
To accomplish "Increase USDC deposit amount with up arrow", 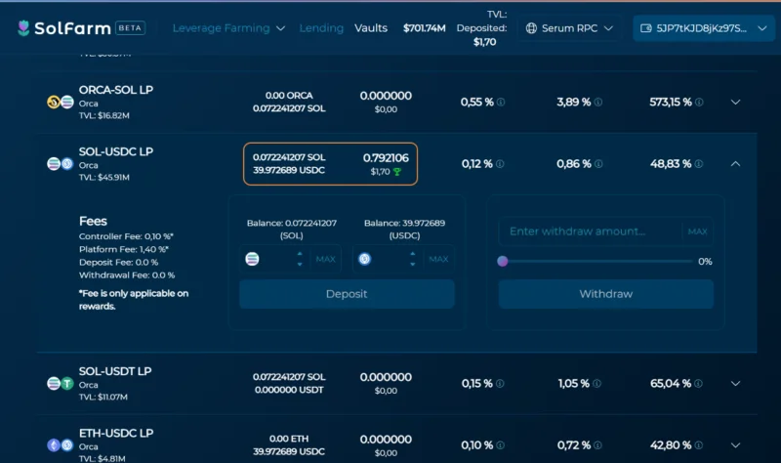I will click(412, 254).
